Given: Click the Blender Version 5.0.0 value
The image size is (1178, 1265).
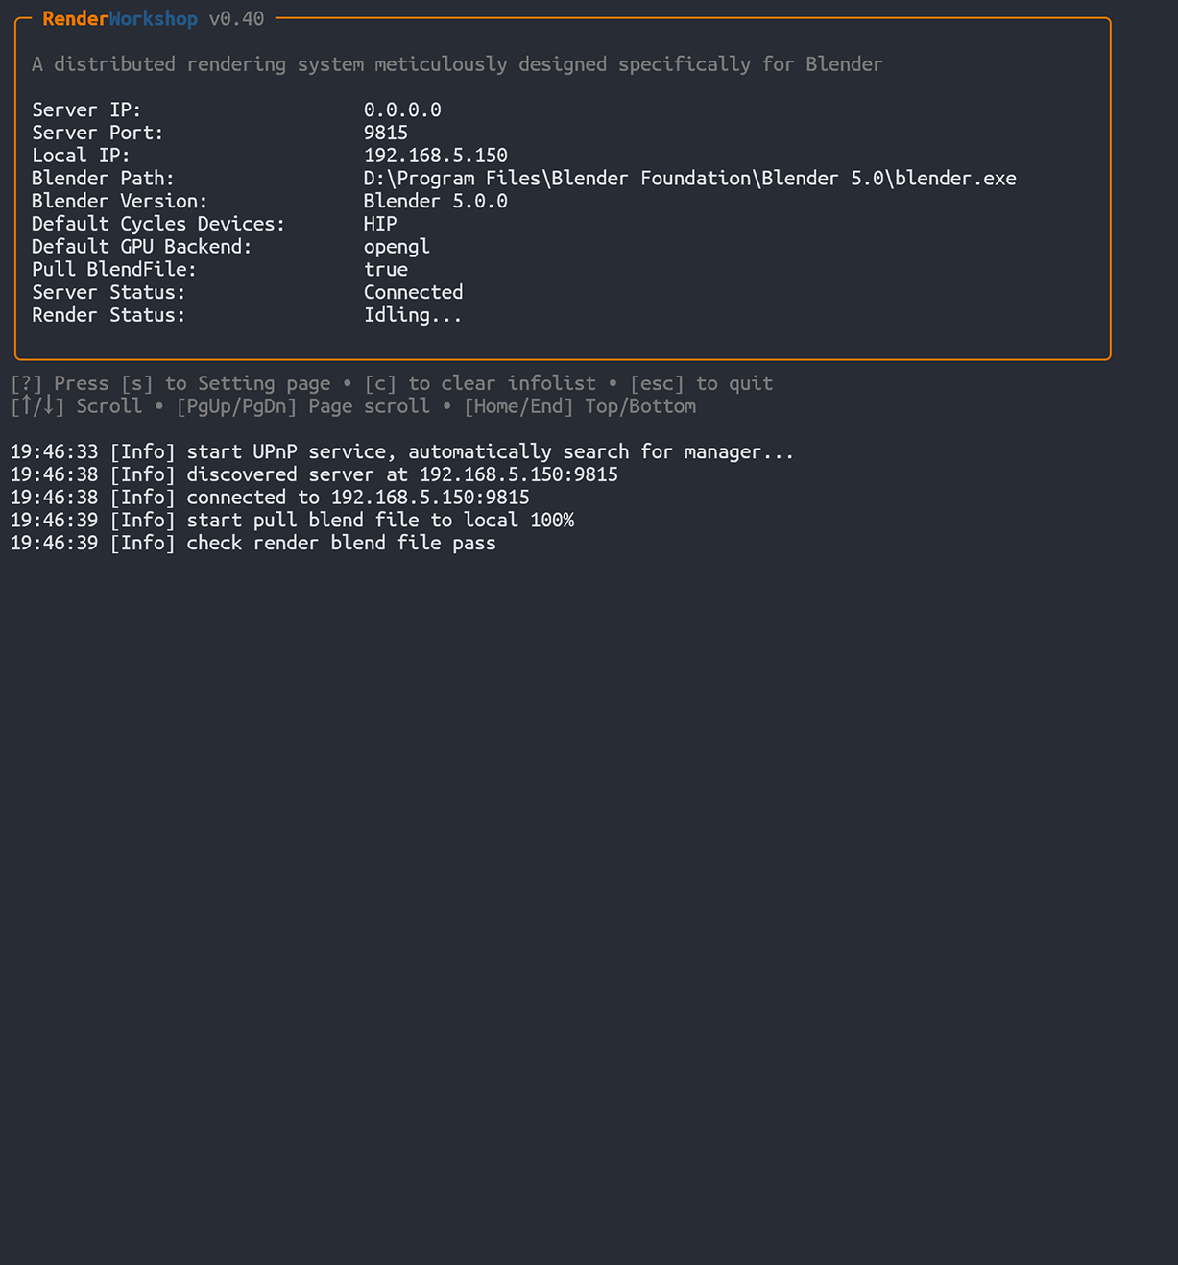Looking at the screenshot, I should (x=436, y=201).
